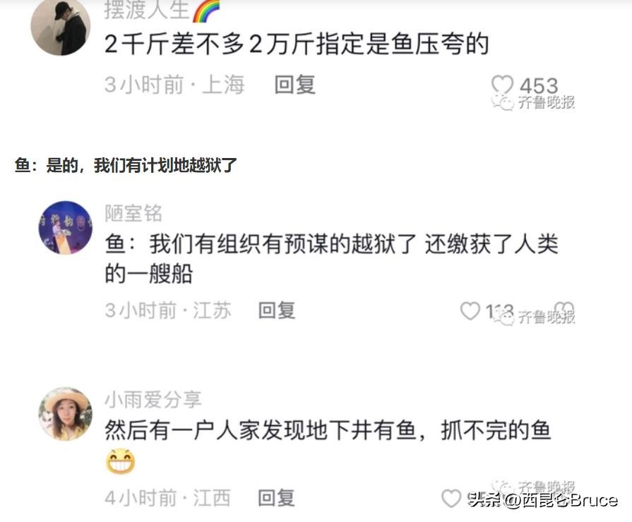Select 陋室铭's comment about fish capturing a ship
Screen dimensions: 632x522
(x=331, y=259)
